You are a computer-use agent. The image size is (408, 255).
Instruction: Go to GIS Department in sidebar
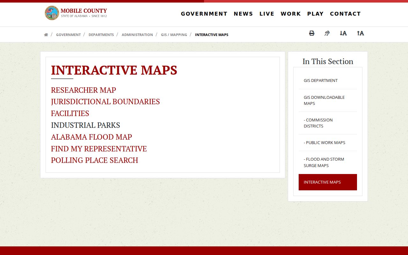[328, 81]
